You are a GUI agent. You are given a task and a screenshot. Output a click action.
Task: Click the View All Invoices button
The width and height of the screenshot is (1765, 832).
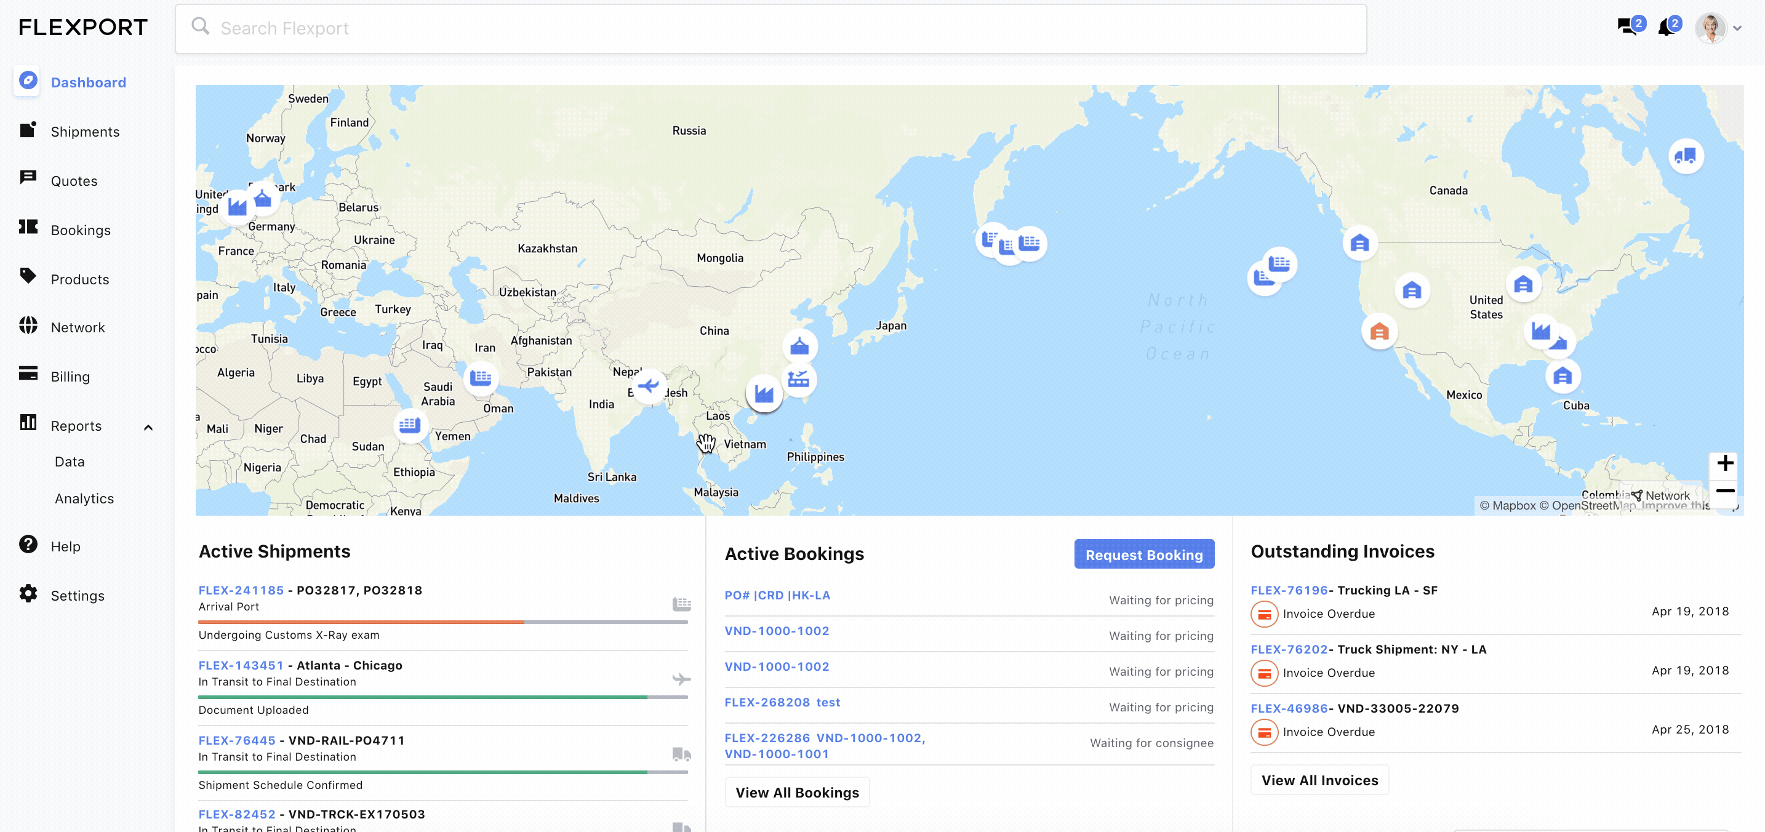(1319, 780)
